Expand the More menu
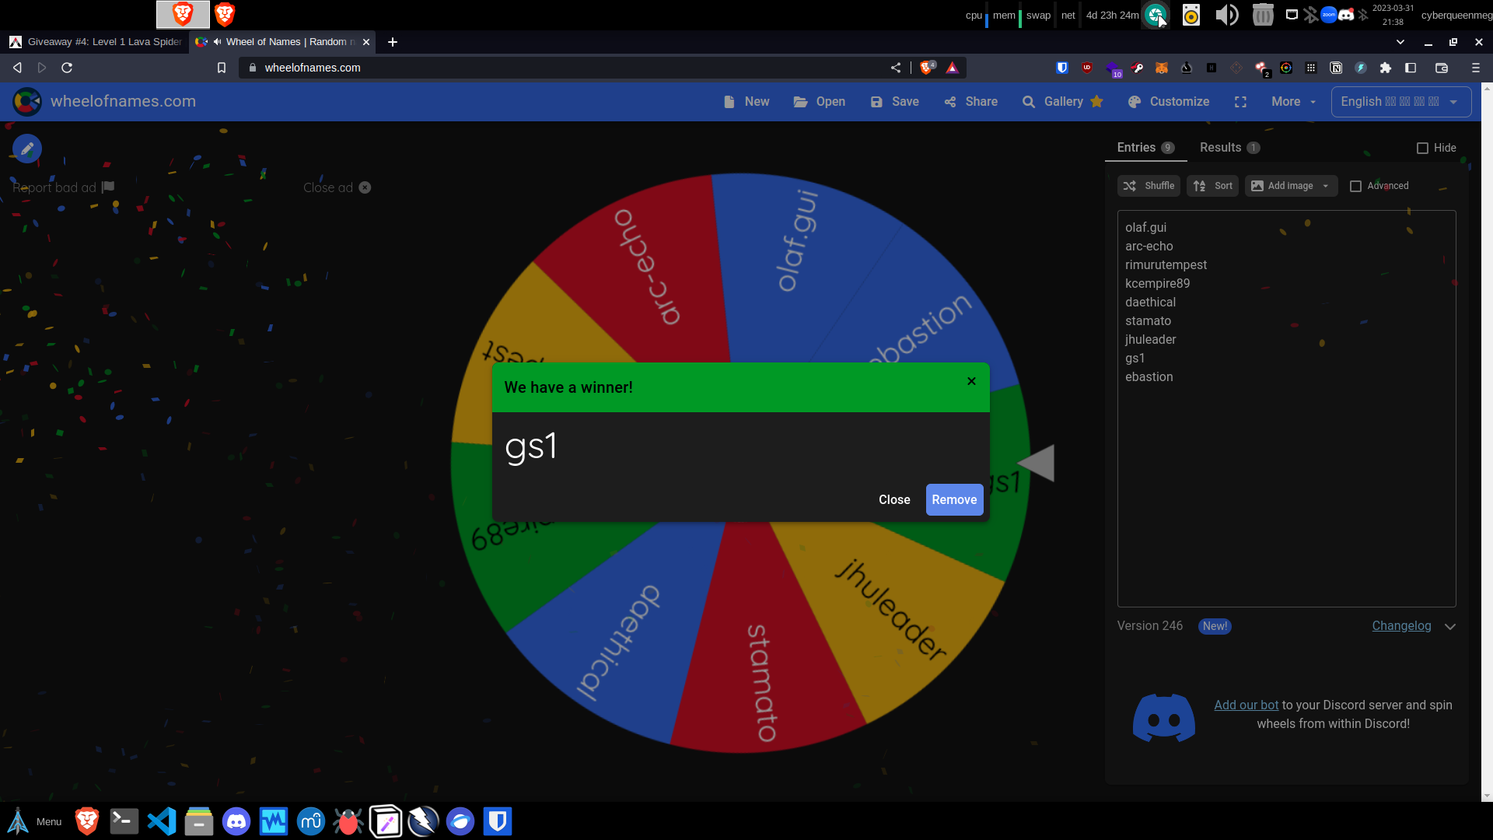Screen dimensions: 1493x840 tap(1293, 102)
